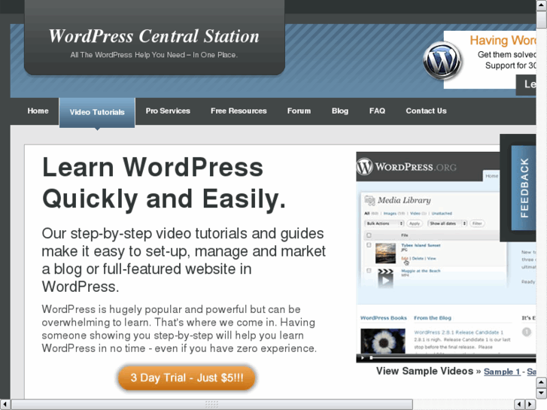Open the Home navigation item
This screenshot has height=410, width=547.
38,111
